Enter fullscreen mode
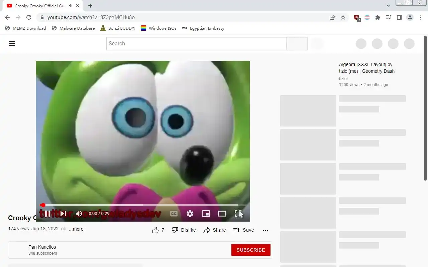Viewport: 428px width, 267px height. coord(238,214)
